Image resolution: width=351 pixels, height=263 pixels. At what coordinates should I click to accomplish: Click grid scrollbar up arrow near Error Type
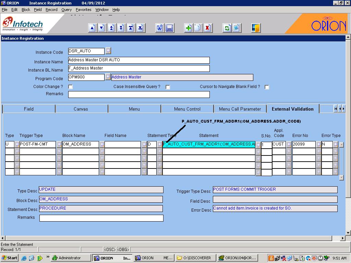pos(341,145)
